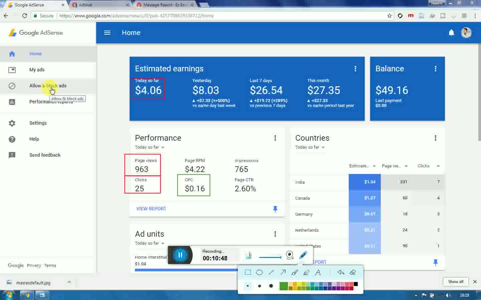Reload the current page
This screenshot has height=300, width=481.
point(25,16)
